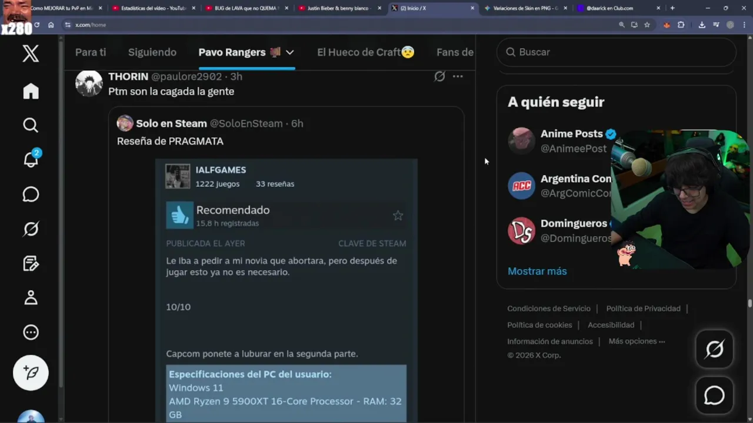The image size is (753, 423).
Task: Open the three-dot menu on THORIN's post
Action: tap(458, 76)
